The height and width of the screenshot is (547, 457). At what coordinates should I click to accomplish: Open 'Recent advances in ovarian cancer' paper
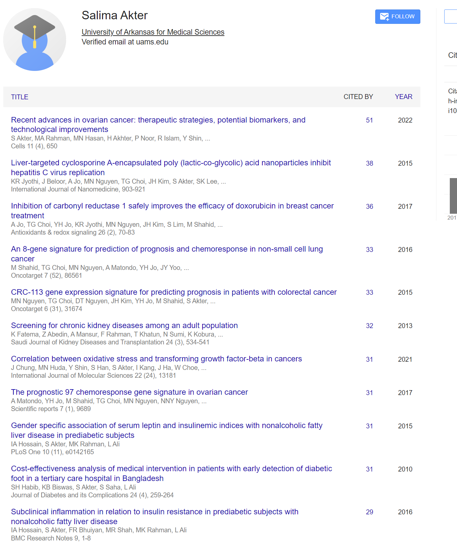tap(158, 124)
